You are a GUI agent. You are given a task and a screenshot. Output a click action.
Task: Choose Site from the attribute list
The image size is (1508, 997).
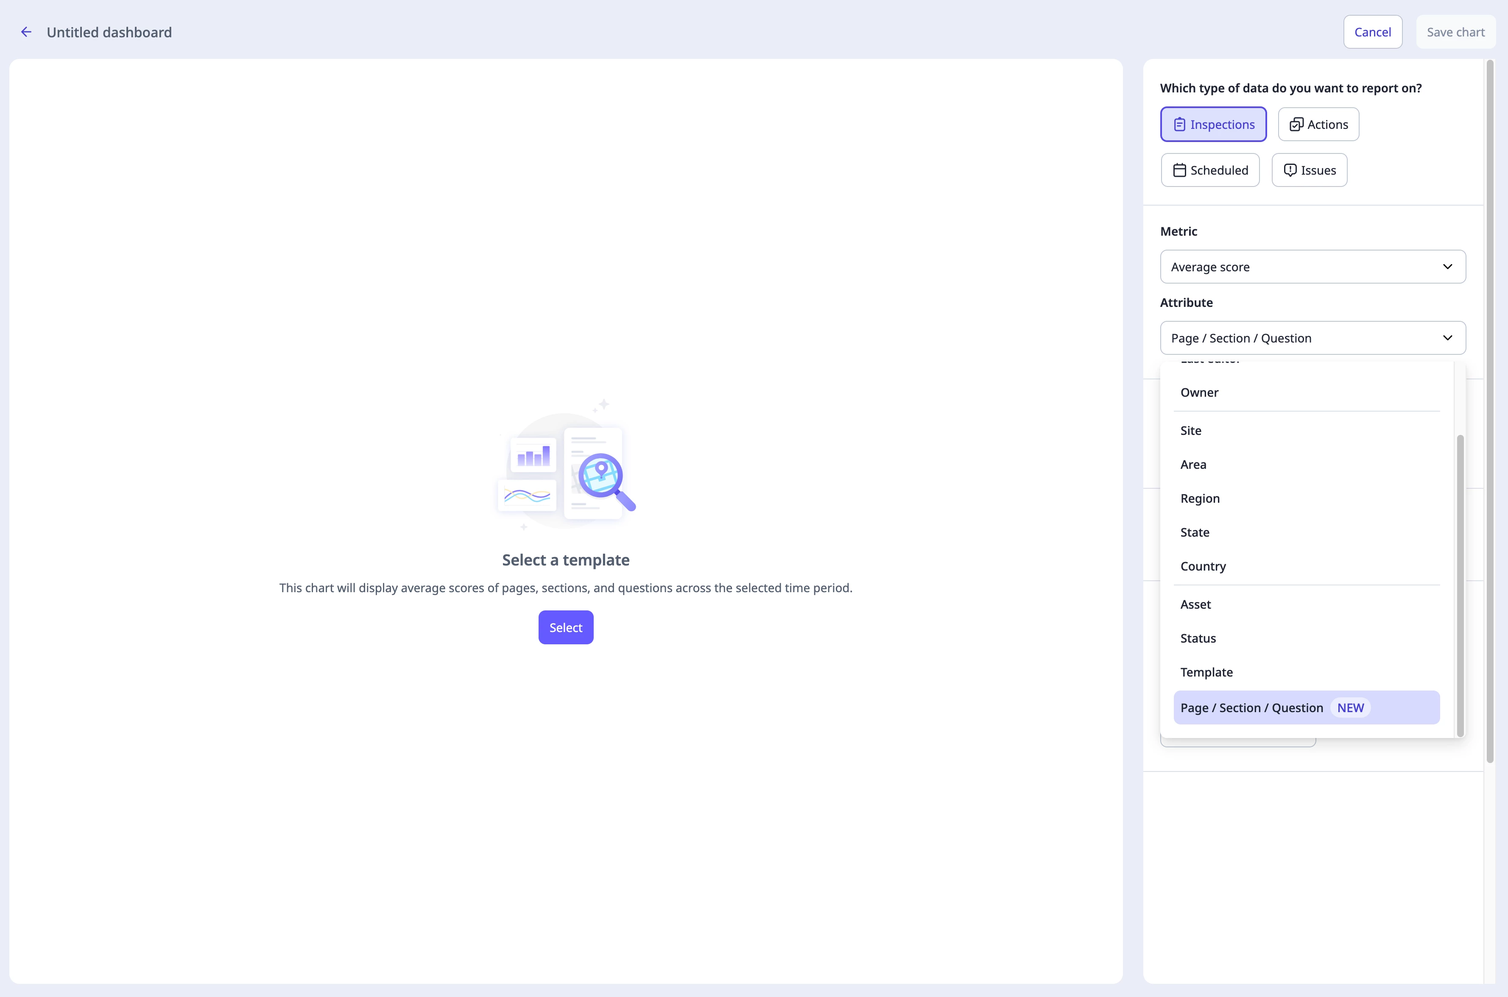(1307, 431)
